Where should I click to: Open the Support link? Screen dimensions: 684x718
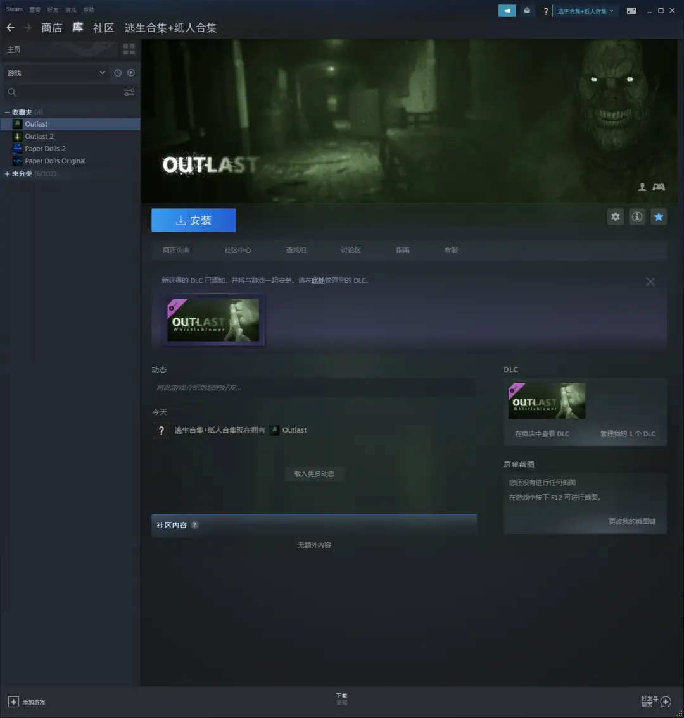[451, 250]
